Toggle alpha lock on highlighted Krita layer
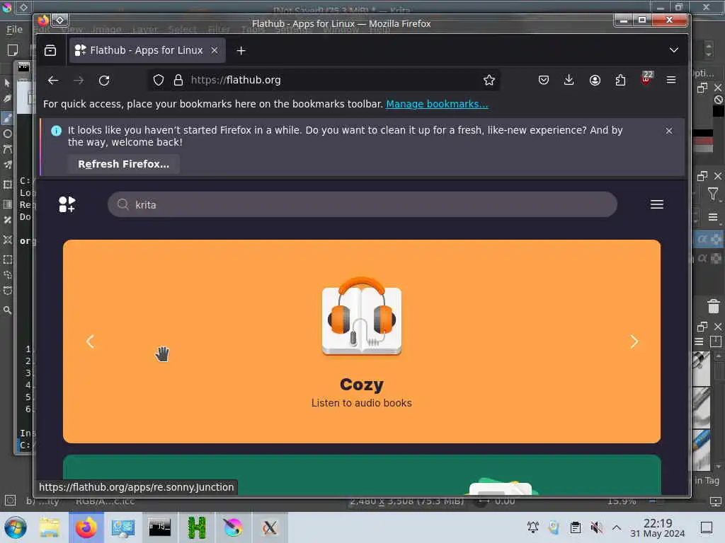The image size is (725, 543). 703,239
